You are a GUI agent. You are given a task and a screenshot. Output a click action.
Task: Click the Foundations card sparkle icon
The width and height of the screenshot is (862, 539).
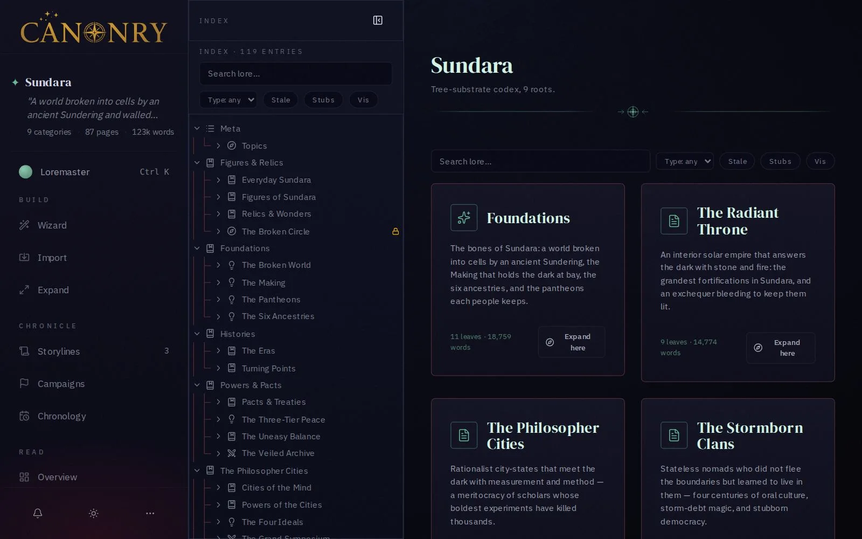pyautogui.click(x=464, y=218)
